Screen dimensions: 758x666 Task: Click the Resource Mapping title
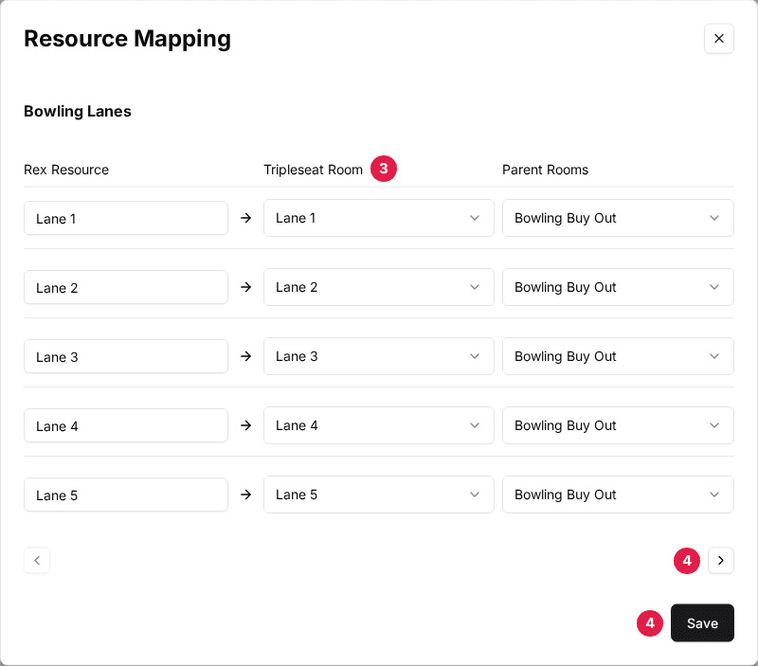point(128,39)
